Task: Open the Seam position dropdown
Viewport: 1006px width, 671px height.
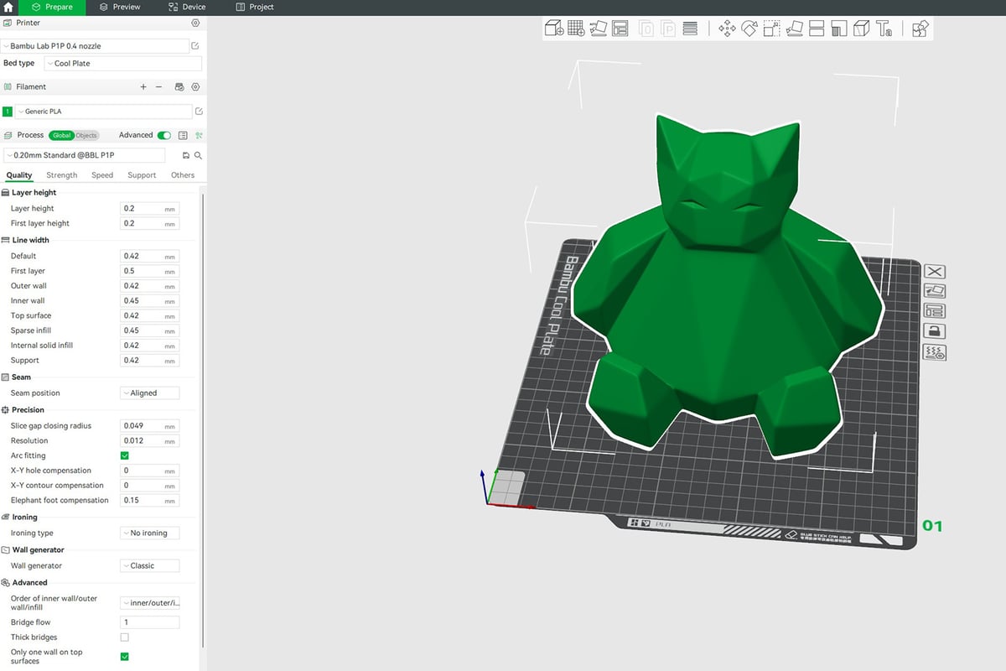Action: [150, 393]
